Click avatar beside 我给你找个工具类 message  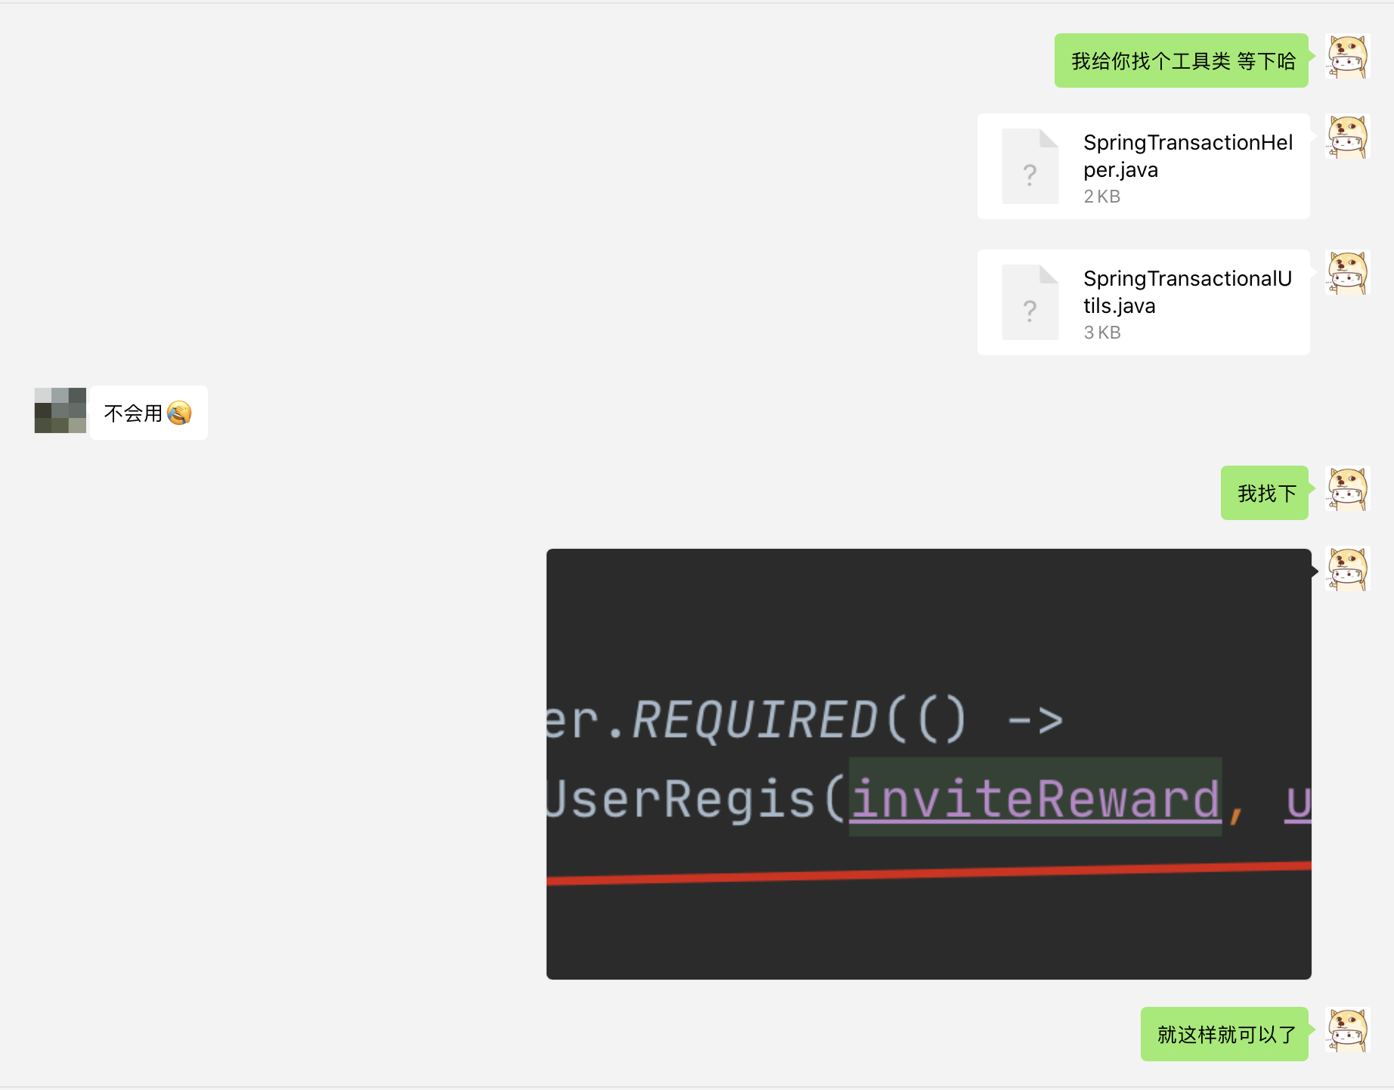1348,56
